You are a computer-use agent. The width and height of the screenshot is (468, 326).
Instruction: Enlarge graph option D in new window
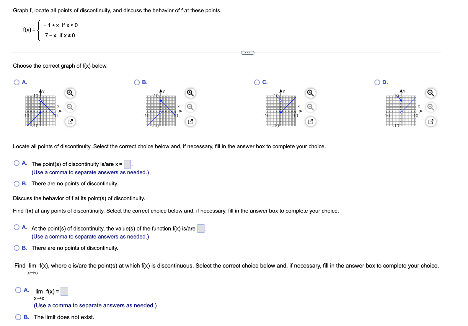[430, 122]
